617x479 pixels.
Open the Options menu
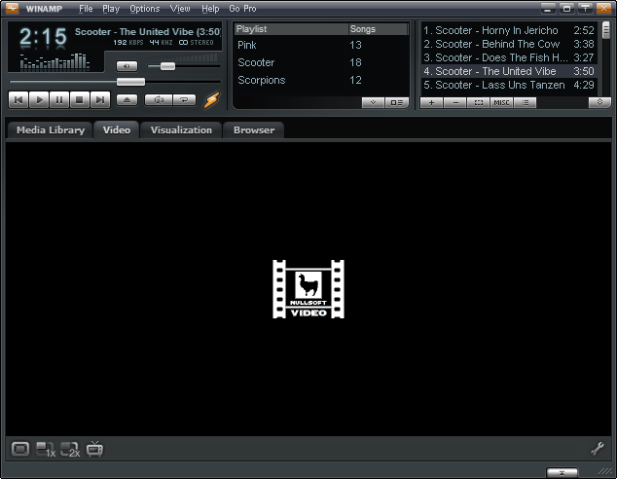(x=145, y=8)
